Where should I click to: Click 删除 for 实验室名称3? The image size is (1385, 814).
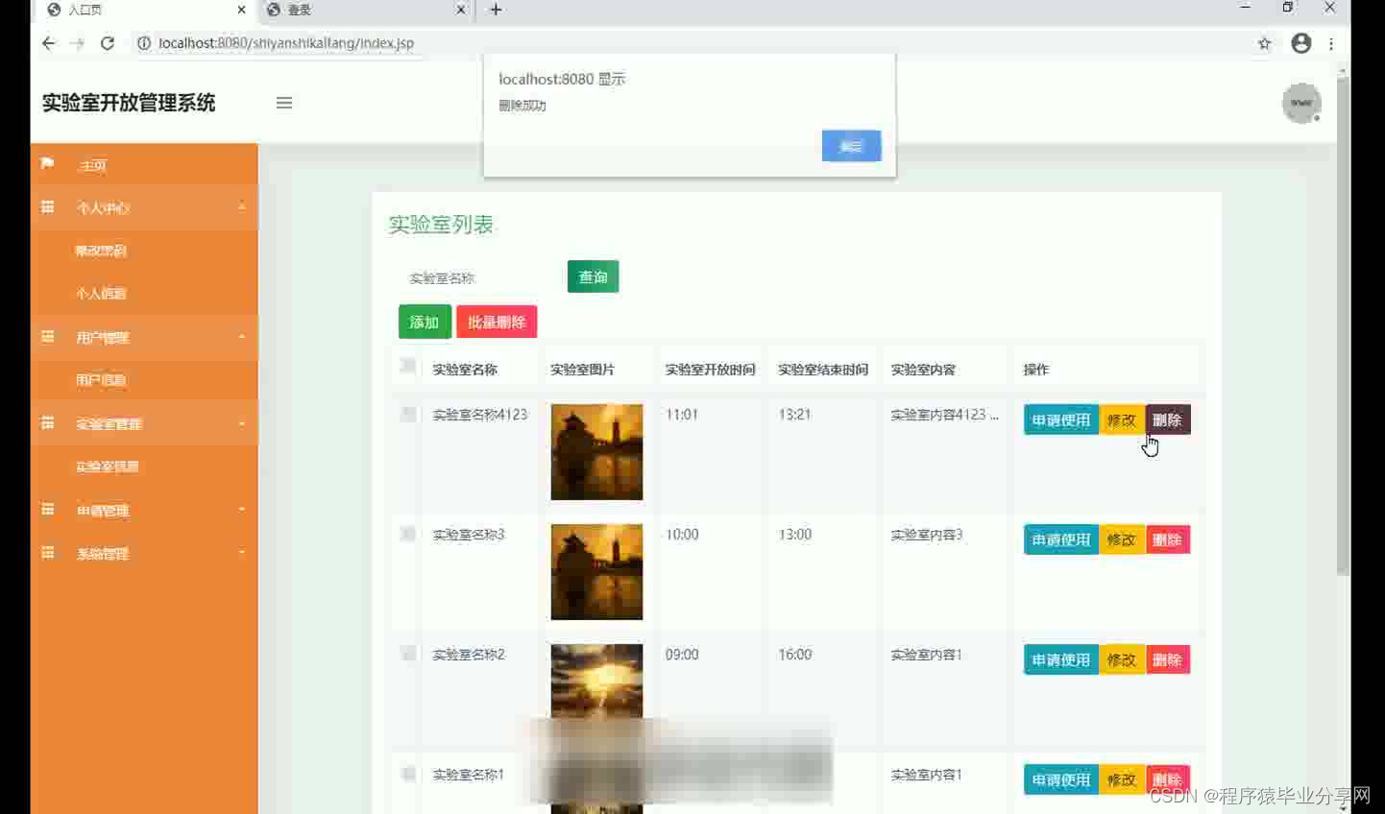1168,539
